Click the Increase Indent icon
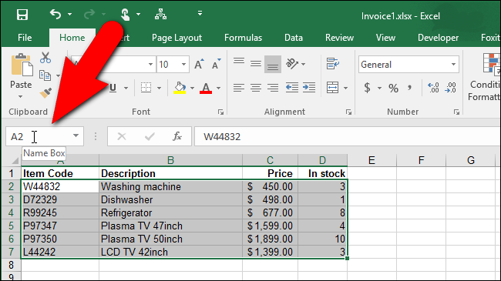This screenshot has width=501, height=281. click(x=309, y=88)
